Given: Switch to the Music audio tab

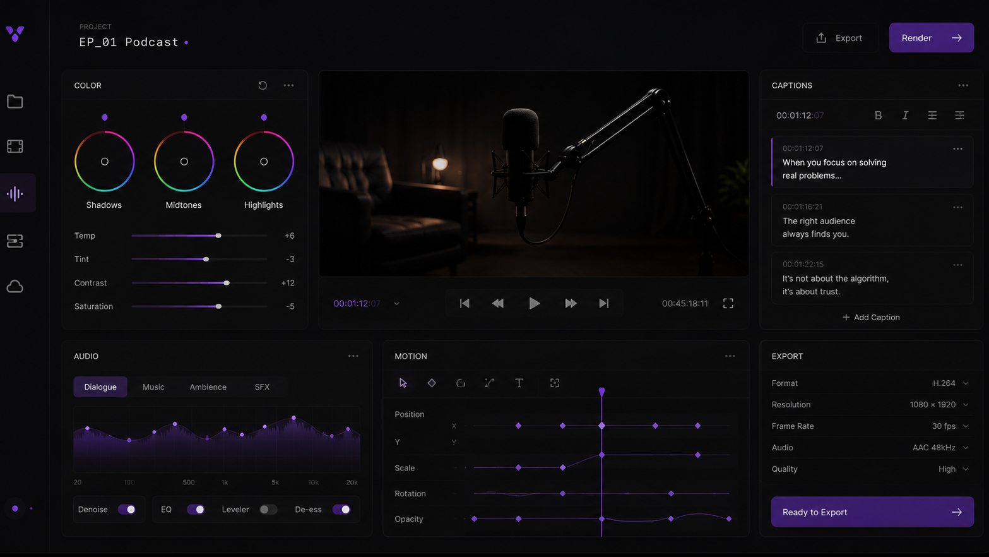Looking at the screenshot, I should click(x=153, y=387).
